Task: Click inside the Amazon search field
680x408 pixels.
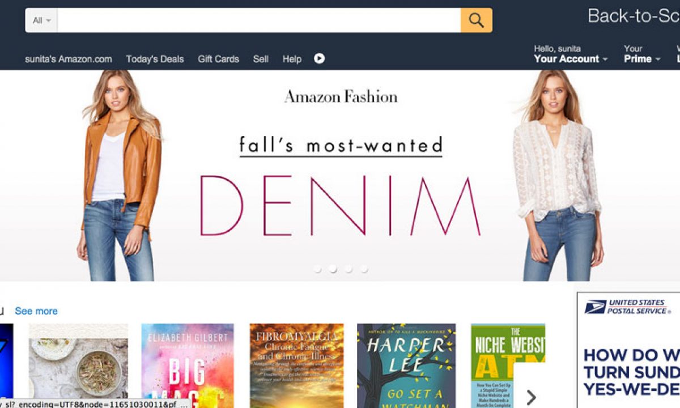Action: [x=259, y=20]
